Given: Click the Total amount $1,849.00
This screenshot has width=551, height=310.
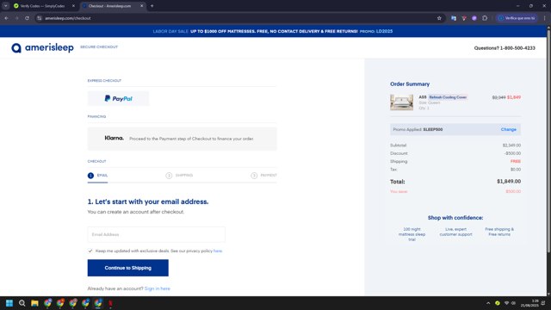Looking at the screenshot, I should 509,182.
